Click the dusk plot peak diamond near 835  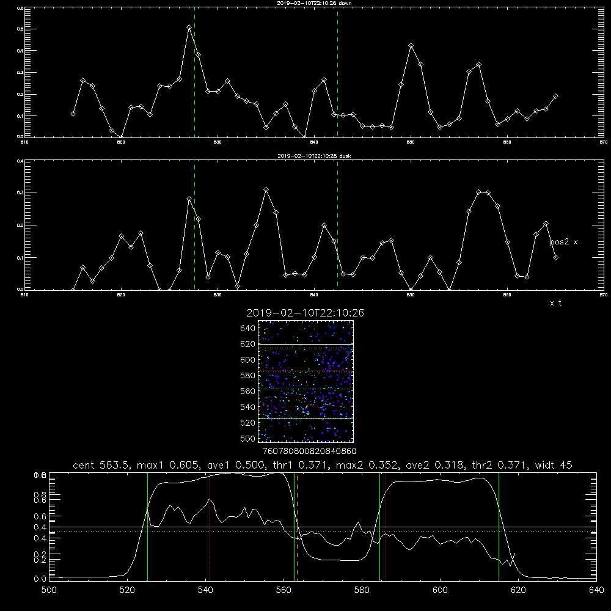pyautogui.click(x=266, y=190)
